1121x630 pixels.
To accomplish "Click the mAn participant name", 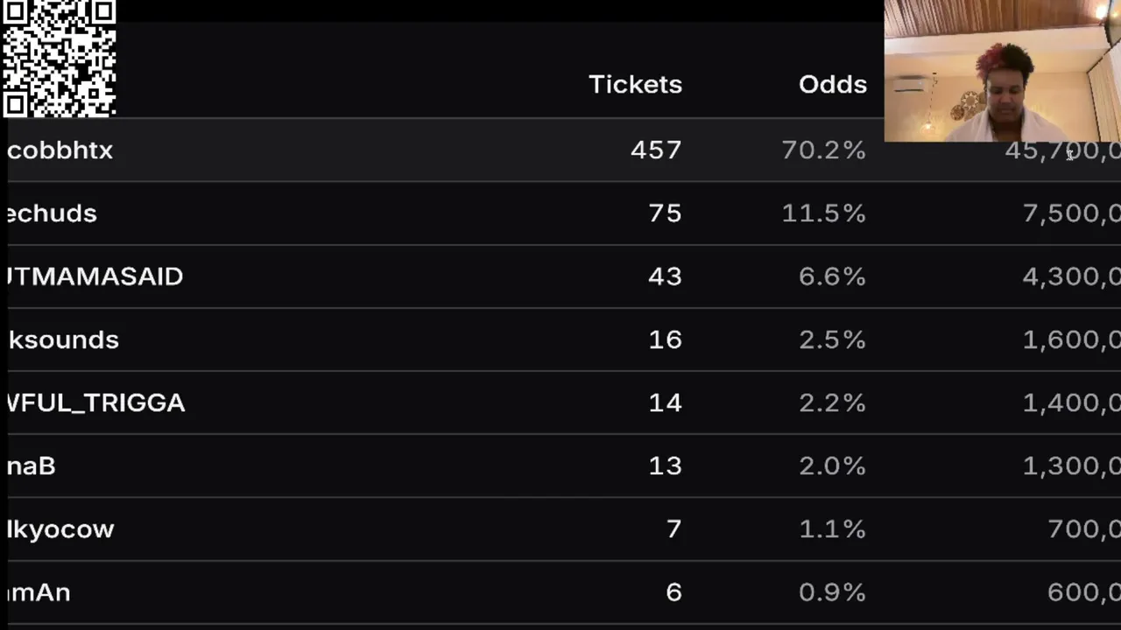I will (x=38, y=592).
